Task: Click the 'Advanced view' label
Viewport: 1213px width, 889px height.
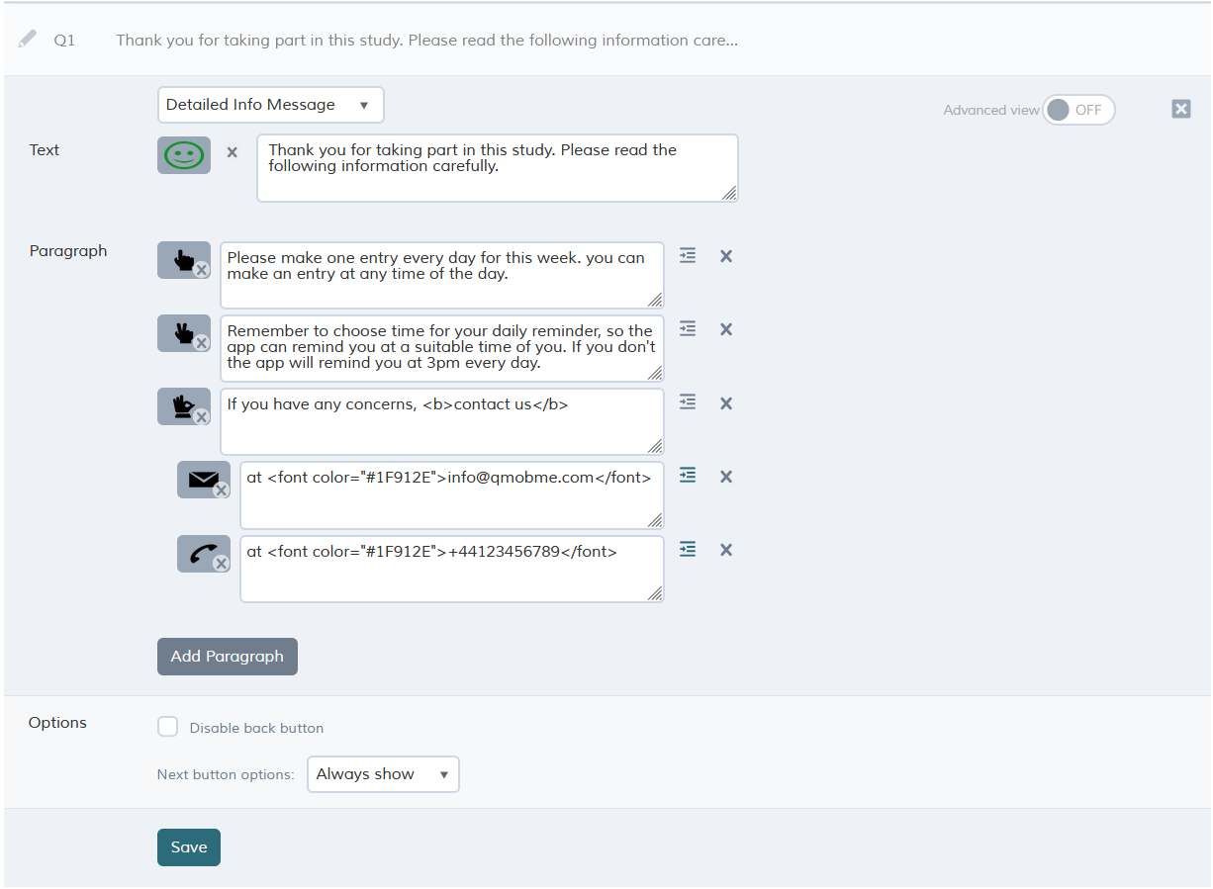Action: (x=991, y=110)
